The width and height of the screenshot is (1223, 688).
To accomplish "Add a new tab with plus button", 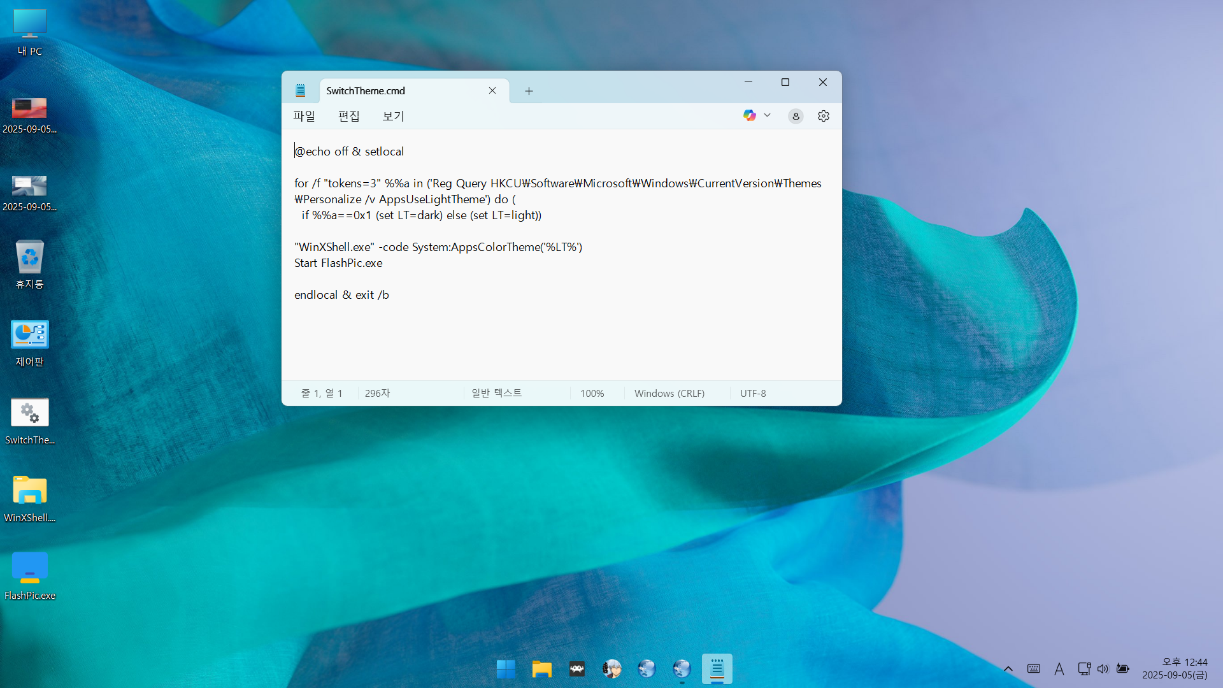I will click(x=529, y=91).
